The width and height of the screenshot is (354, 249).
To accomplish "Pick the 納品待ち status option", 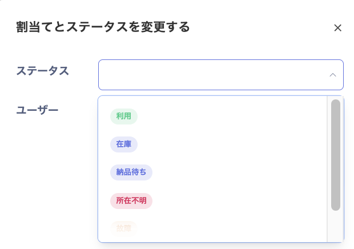I will (131, 172).
